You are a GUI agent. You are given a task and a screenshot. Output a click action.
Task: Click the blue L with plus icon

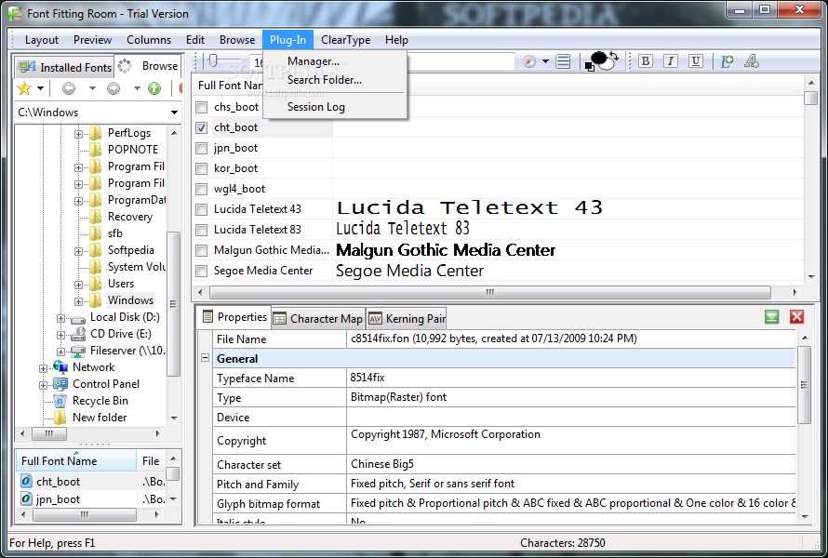pyautogui.click(x=728, y=61)
